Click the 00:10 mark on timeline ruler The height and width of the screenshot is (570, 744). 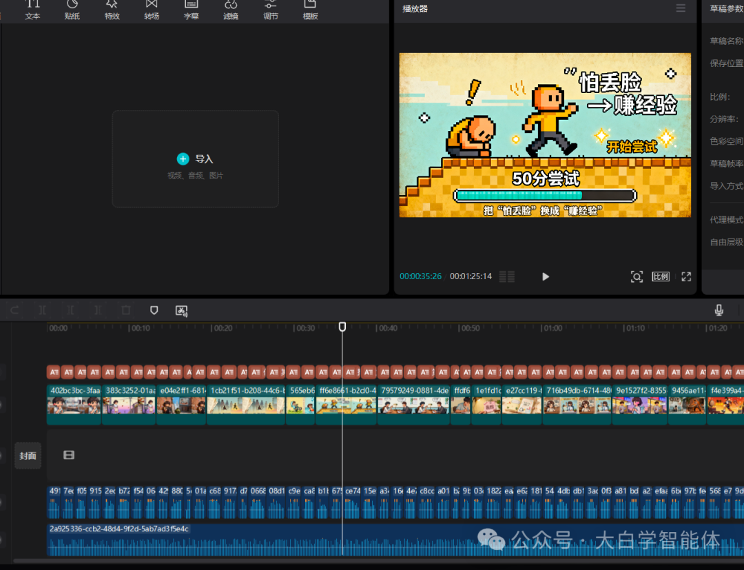141,328
